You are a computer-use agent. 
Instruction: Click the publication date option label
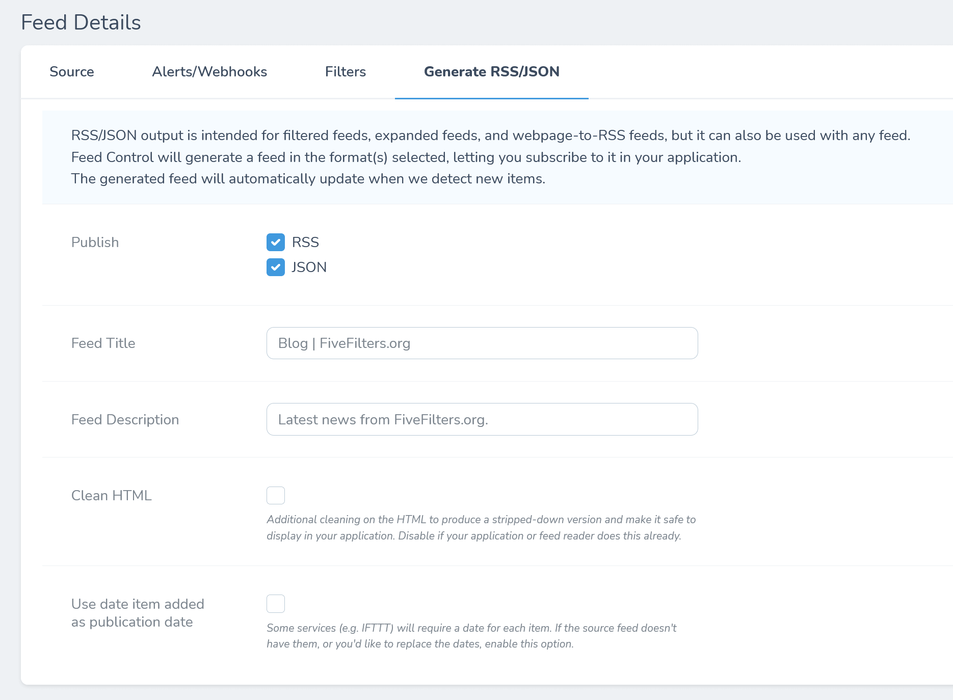click(138, 613)
